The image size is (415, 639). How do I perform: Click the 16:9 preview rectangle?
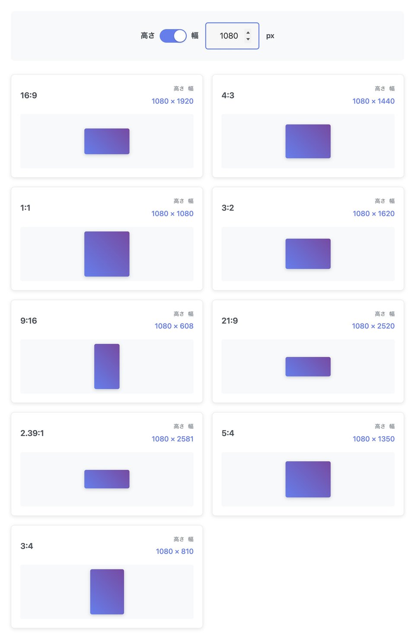(x=107, y=141)
